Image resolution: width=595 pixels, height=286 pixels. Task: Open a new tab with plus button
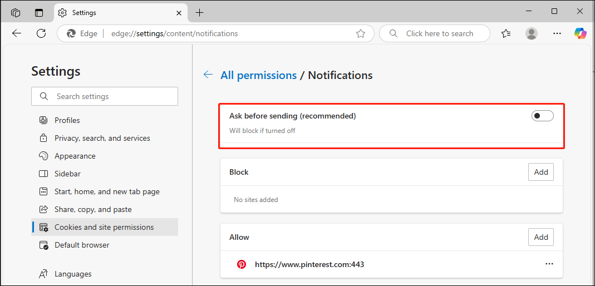tap(200, 13)
